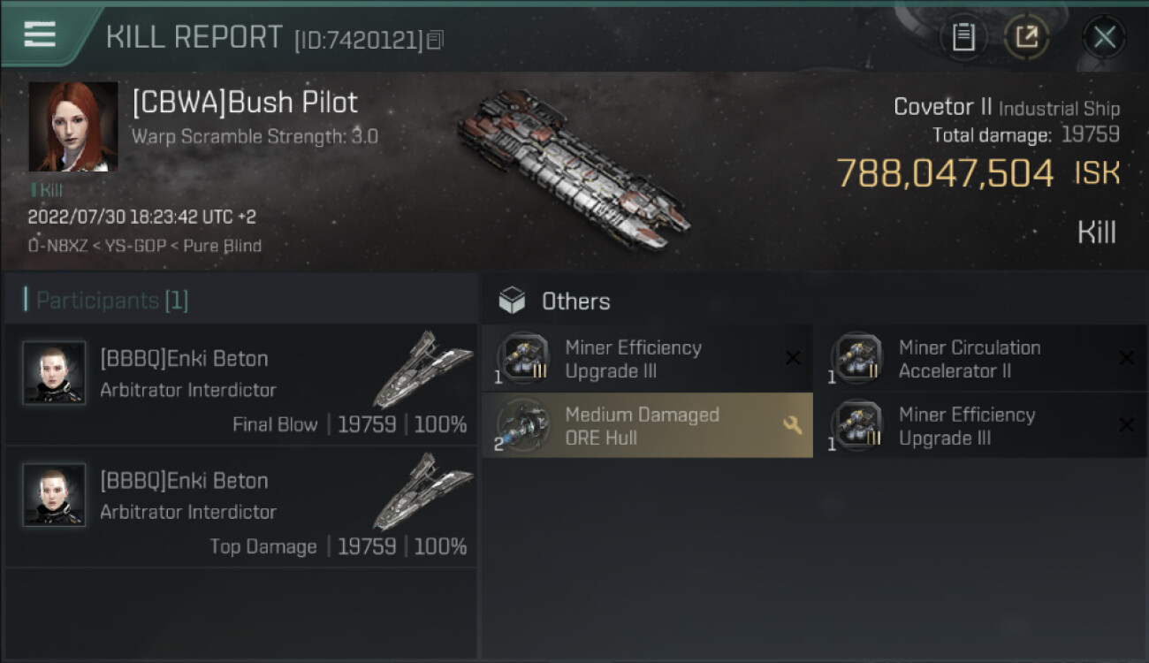
Task: View Bush Pilot's character portrait
Action: pos(73,126)
